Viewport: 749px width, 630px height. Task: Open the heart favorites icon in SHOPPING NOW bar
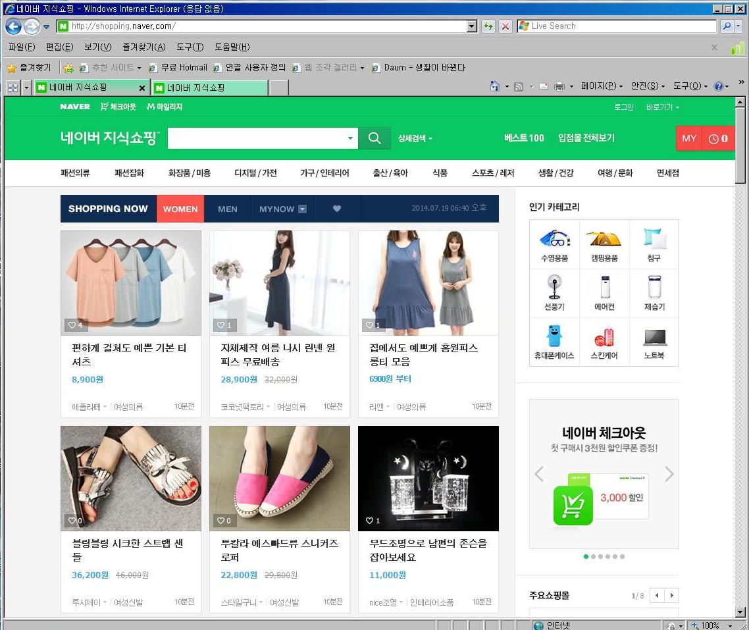tap(338, 209)
